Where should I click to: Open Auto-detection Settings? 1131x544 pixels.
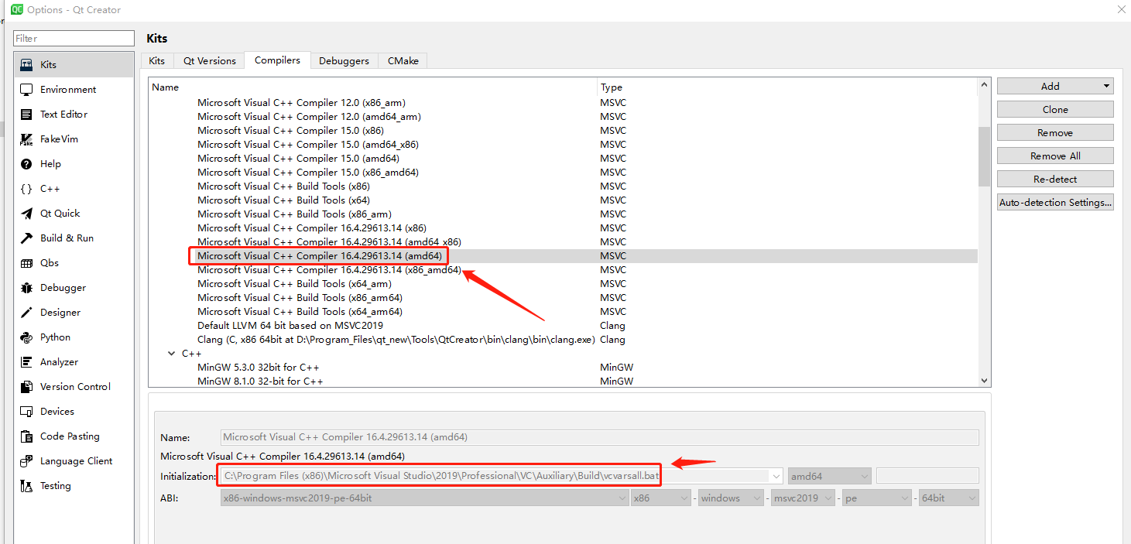[1055, 202]
